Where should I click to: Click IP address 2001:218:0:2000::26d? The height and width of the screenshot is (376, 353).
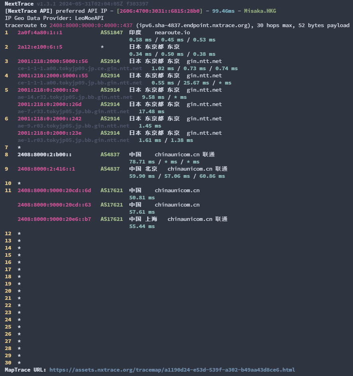tap(49, 104)
